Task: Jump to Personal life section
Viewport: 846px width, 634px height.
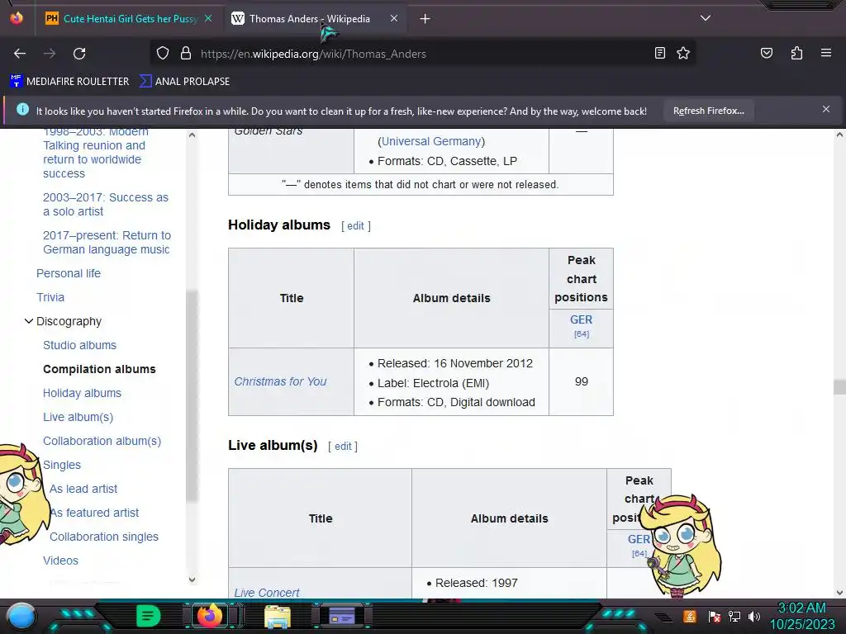Action: 69,273
